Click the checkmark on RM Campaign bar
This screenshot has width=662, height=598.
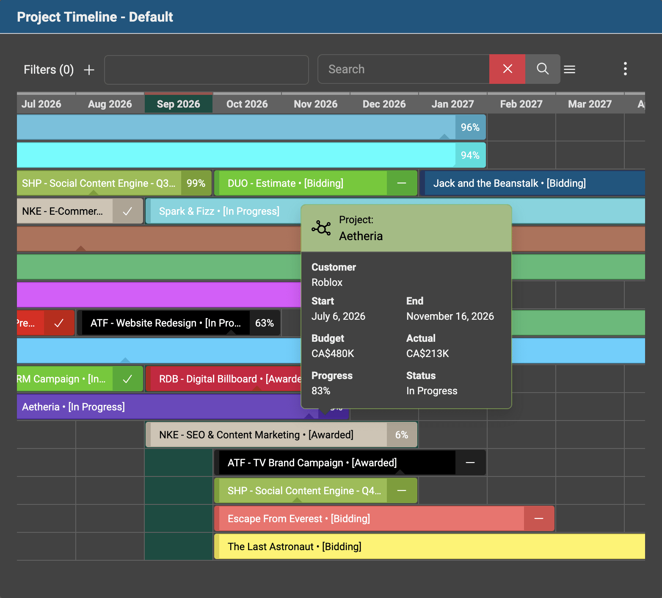click(127, 379)
